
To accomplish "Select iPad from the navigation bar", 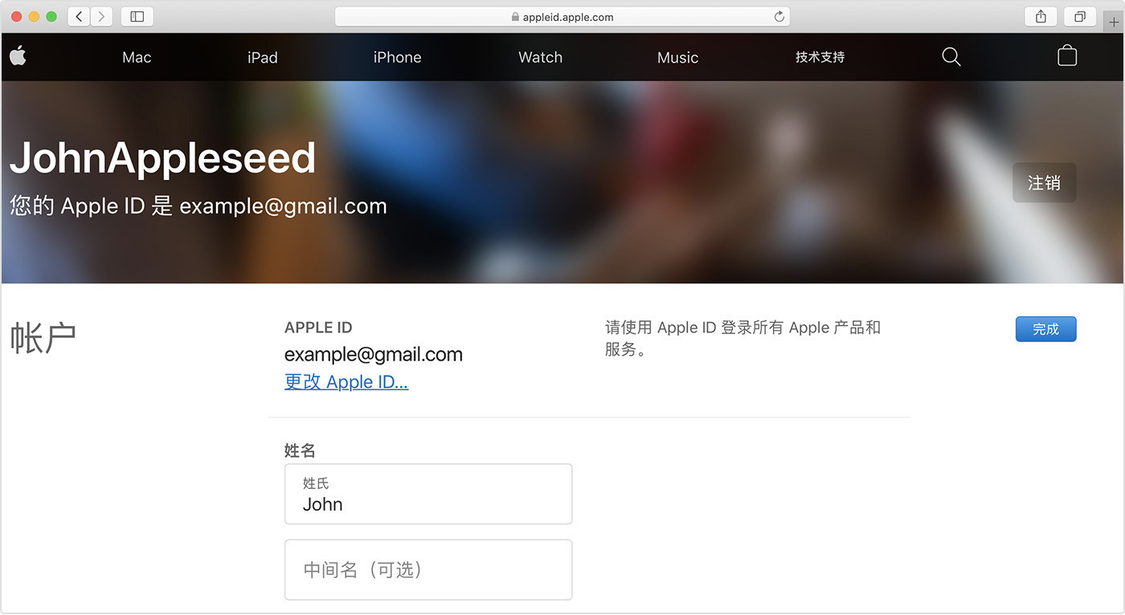I will coord(263,57).
